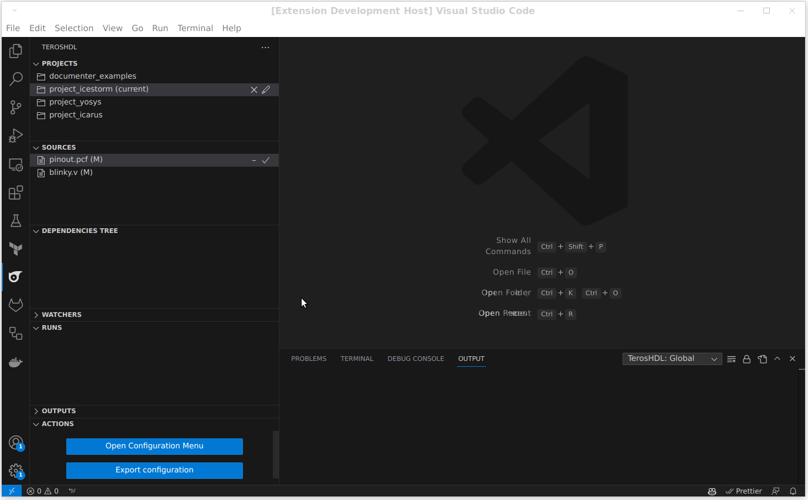
Task: Clear the output panel
Action: 731,359
